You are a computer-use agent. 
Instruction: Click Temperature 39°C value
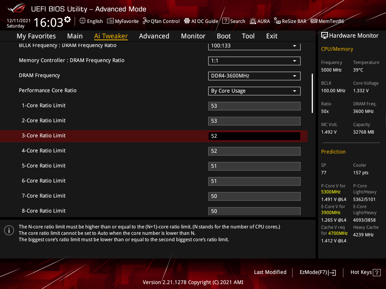[358, 70]
